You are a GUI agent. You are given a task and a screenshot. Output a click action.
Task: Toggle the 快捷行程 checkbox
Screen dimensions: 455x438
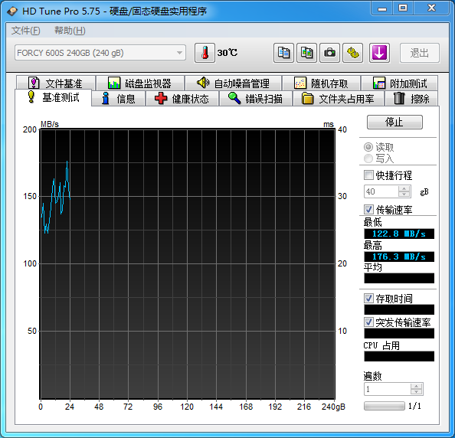click(368, 175)
